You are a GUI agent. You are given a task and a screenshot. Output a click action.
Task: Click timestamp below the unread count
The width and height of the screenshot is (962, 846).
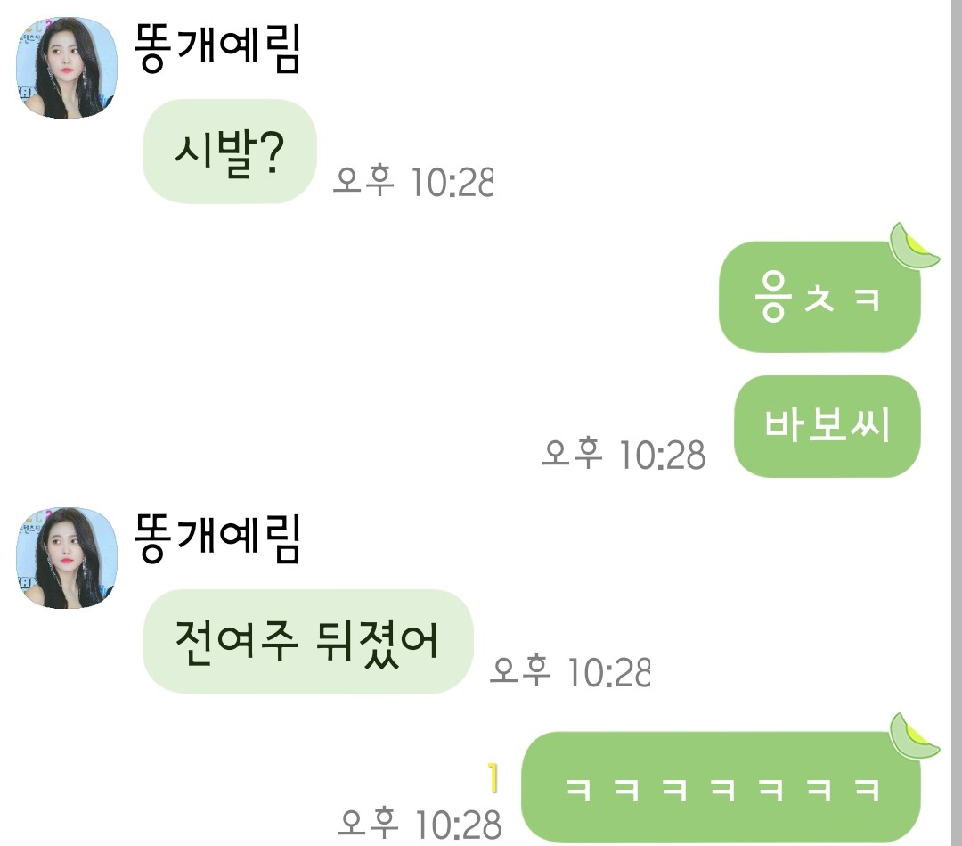(x=420, y=824)
